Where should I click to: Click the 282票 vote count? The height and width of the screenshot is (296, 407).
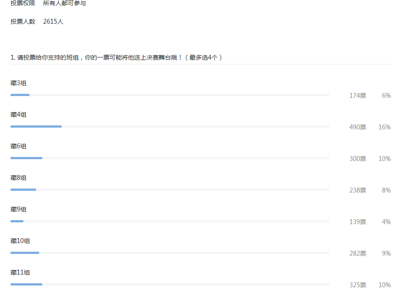click(x=357, y=253)
